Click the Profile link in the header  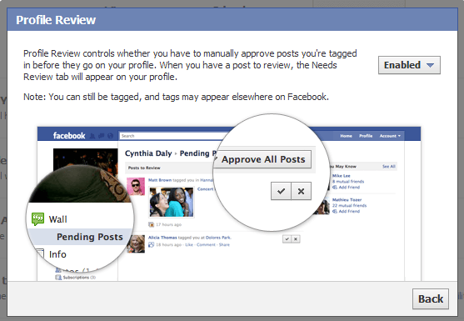(x=366, y=136)
